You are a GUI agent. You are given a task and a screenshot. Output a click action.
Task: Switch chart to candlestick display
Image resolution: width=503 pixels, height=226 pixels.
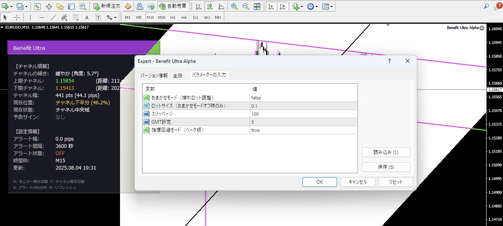[209, 6]
